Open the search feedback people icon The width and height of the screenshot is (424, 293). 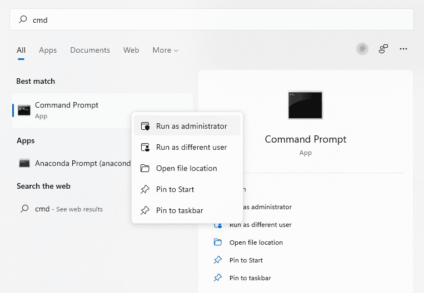point(383,49)
